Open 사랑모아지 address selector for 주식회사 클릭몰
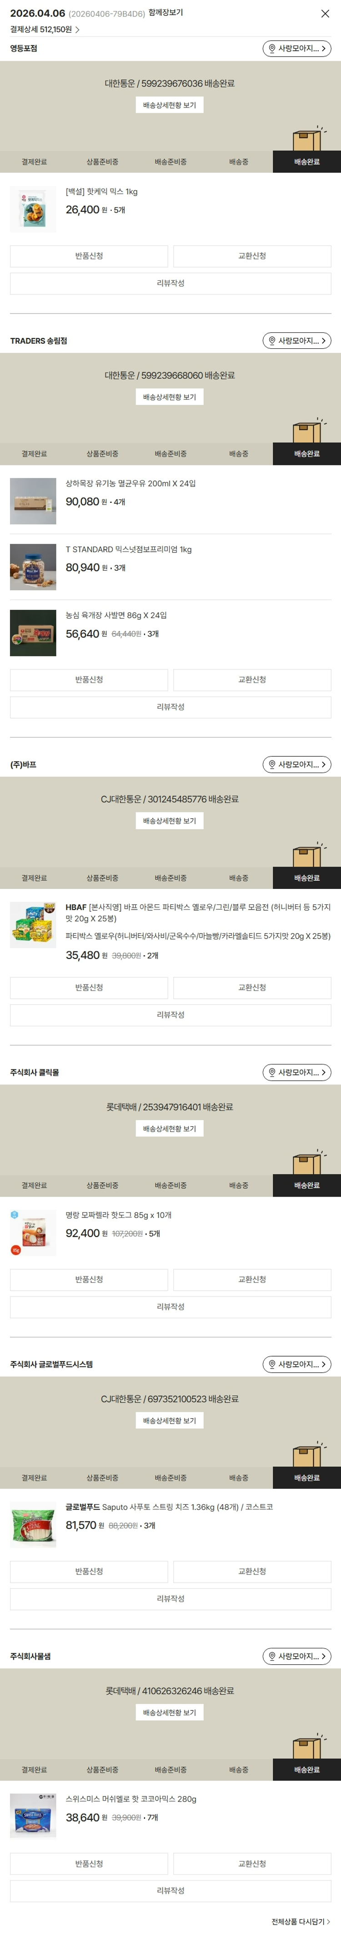The image size is (341, 1941). [297, 1072]
